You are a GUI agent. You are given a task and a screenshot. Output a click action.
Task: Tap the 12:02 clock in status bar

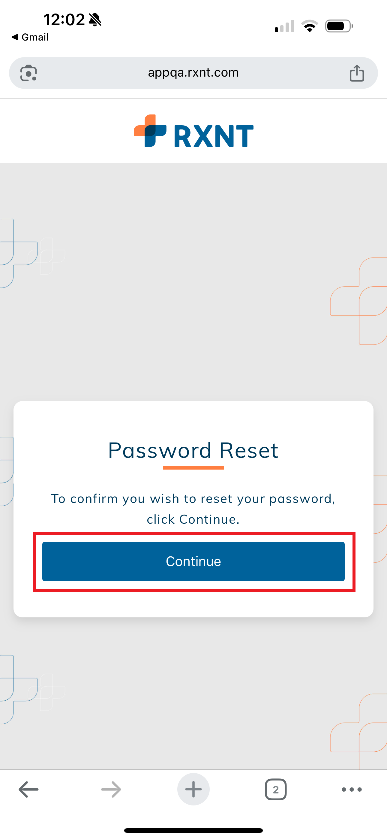(x=64, y=20)
